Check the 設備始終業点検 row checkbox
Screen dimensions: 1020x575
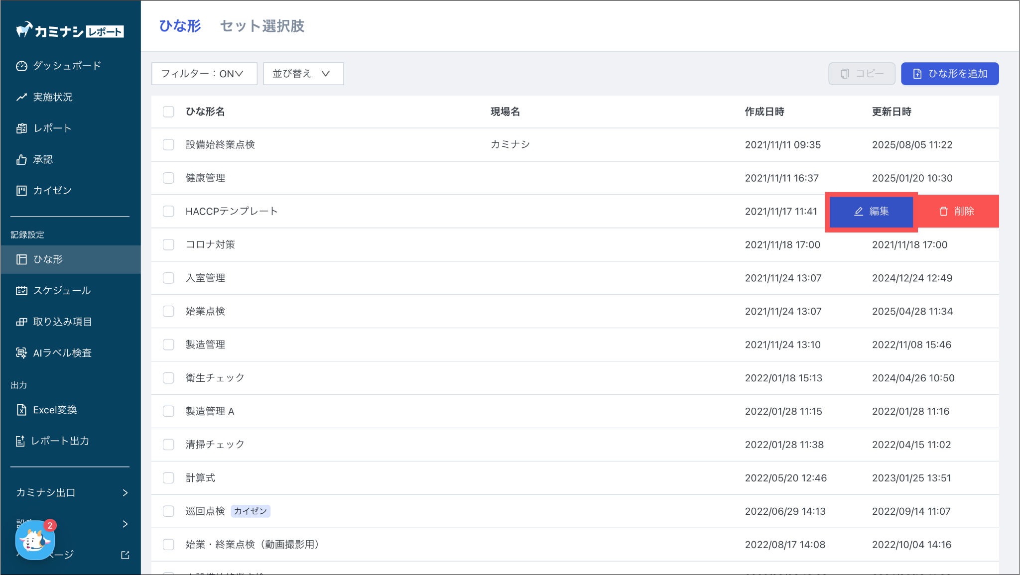point(168,145)
